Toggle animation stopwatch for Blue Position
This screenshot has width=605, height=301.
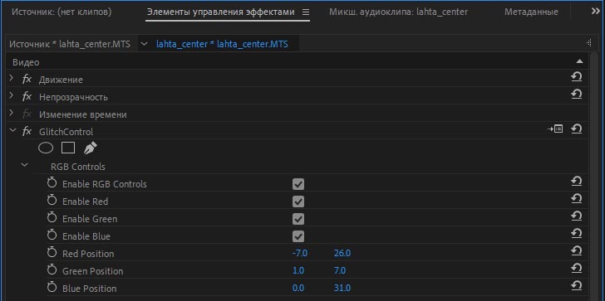tap(52, 288)
